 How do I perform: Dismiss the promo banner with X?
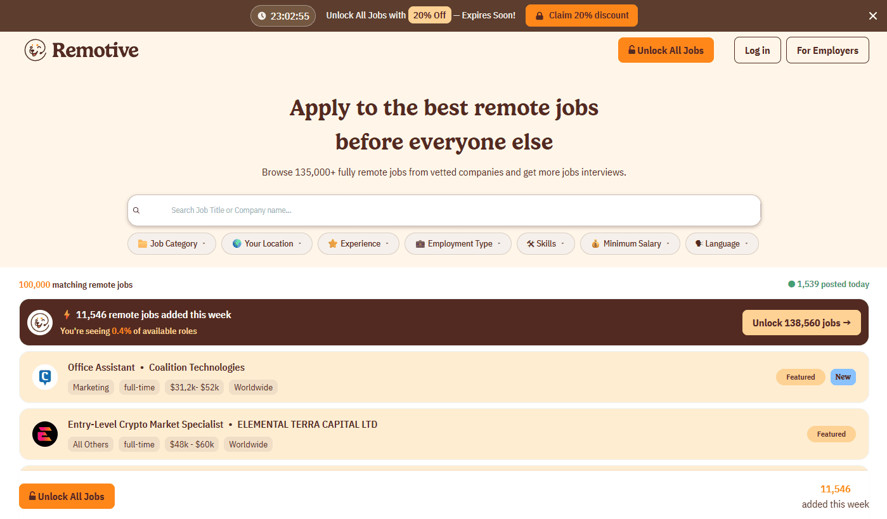coord(873,16)
